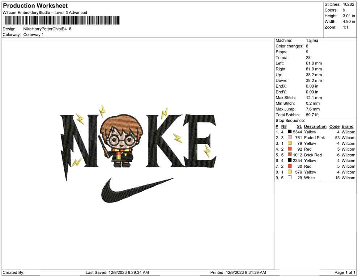Choose the red swatch for 92 Red
This screenshot has height=276, width=358.
[x=290, y=149]
